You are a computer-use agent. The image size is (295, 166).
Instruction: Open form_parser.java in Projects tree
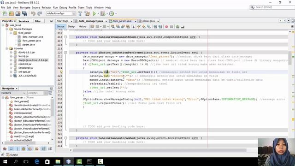(x=31, y=41)
